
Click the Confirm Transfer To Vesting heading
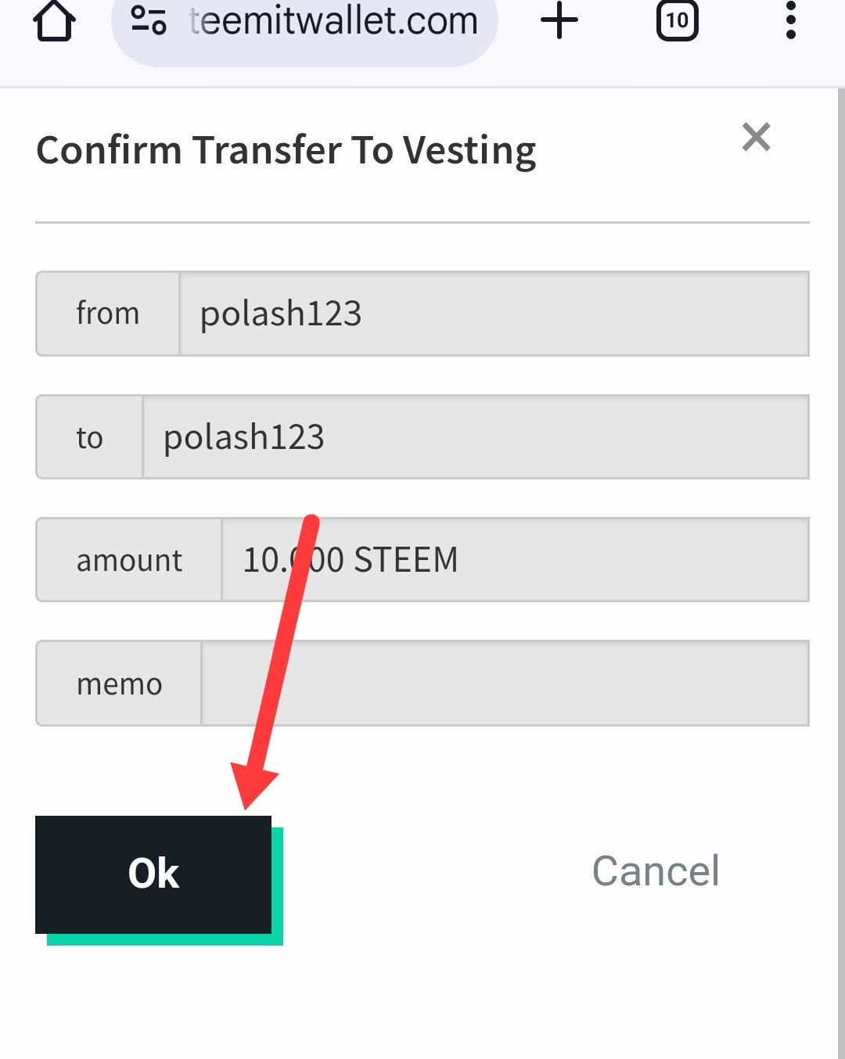286,150
